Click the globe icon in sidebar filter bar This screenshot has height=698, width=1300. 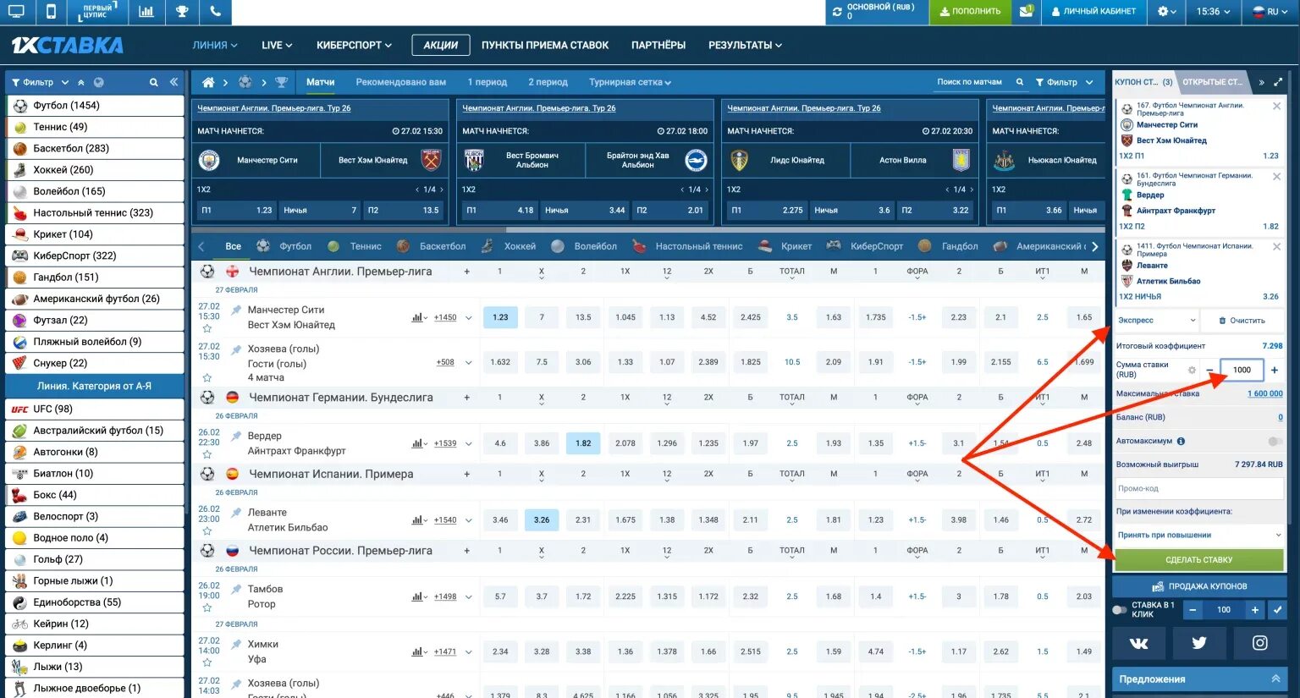(x=99, y=82)
